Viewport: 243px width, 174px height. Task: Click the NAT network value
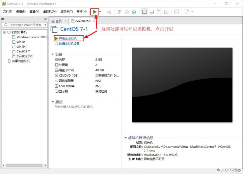tap(98, 81)
